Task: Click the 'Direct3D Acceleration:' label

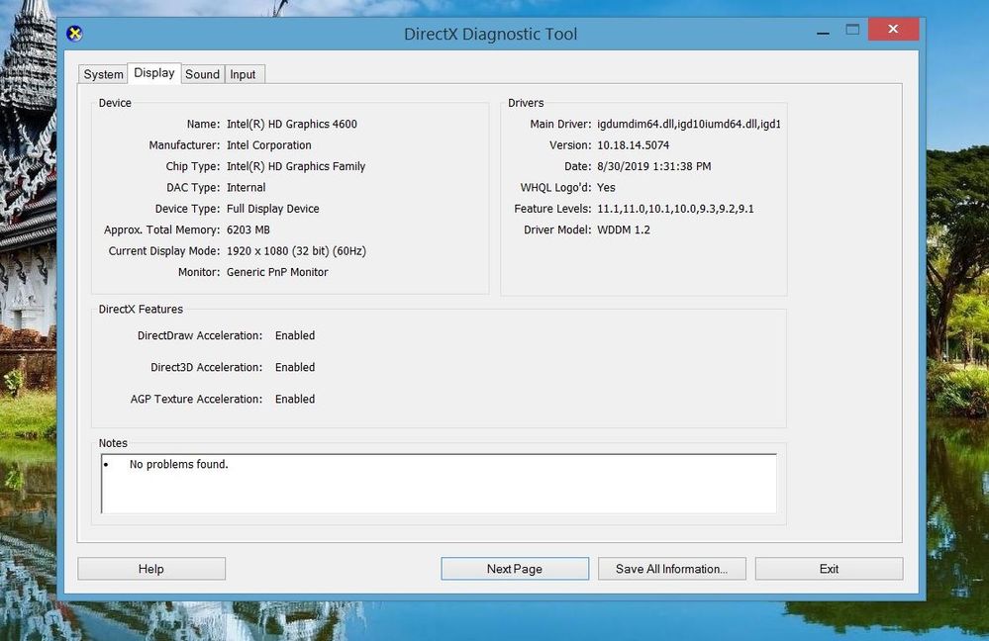Action: 206,367
